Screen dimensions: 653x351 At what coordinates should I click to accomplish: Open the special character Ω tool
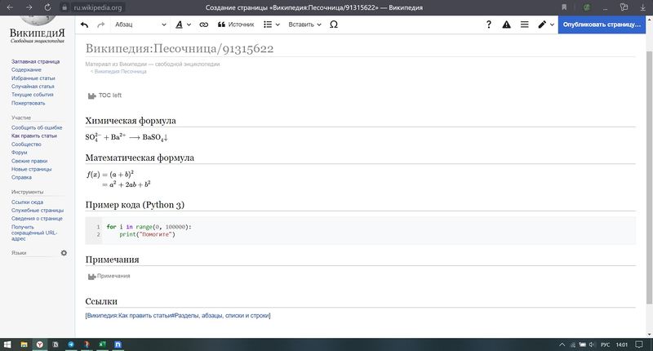[x=333, y=24]
